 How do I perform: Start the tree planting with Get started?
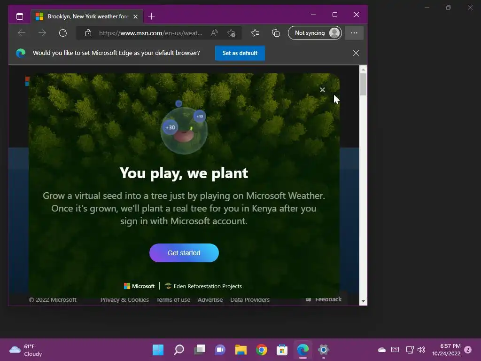(x=184, y=253)
